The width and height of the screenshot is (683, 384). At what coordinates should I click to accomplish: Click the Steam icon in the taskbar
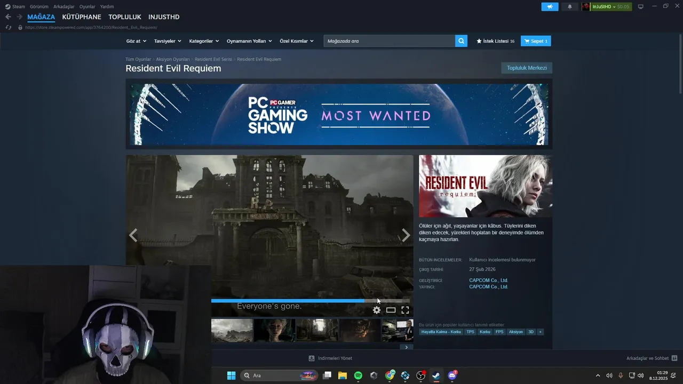(x=436, y=375)
